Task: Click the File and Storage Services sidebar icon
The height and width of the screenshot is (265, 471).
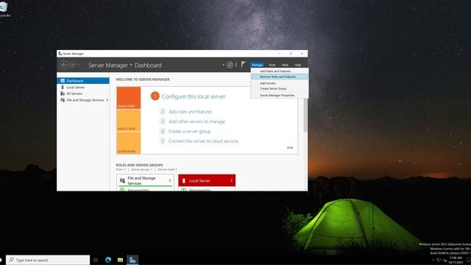Action: [63, 100]
